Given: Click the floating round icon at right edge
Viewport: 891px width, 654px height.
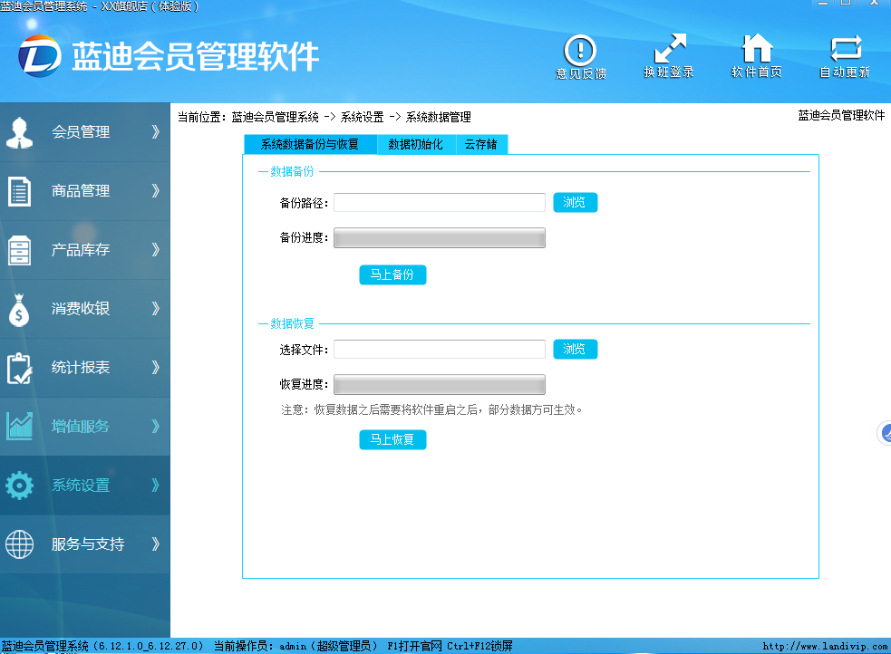Looking at the screenshot, I should [885, 433].
